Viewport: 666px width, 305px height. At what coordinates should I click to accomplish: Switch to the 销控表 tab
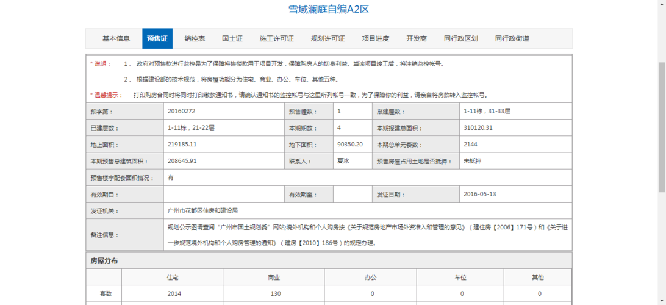pos(195,38)
